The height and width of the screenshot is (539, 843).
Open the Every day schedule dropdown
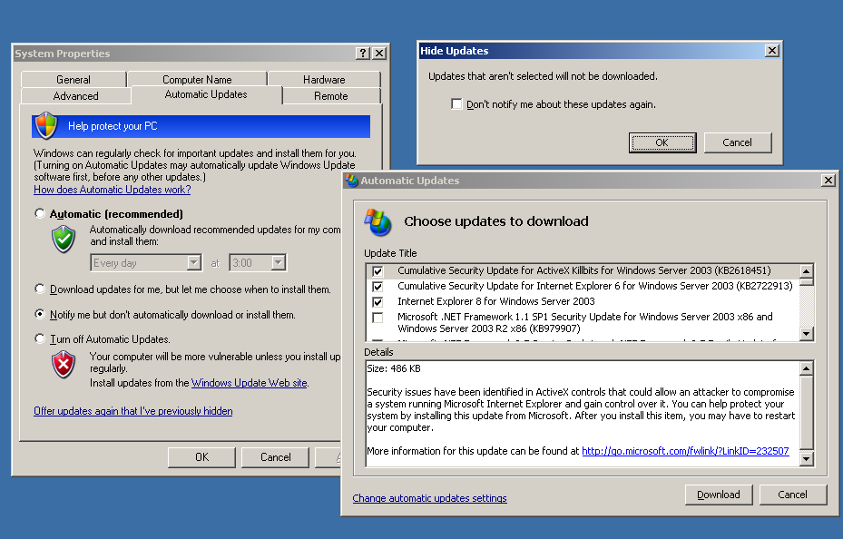(194, 263)
